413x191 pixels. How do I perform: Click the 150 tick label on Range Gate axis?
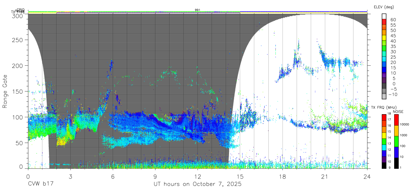coord(17,92)
